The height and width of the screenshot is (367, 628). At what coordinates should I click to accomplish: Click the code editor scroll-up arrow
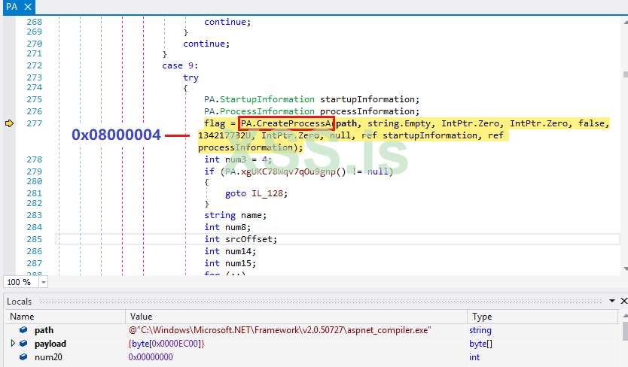tap(625, 22)
